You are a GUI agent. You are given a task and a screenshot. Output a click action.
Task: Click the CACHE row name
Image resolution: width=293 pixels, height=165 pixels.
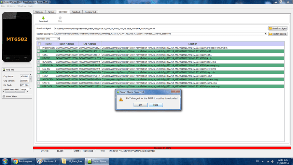pos(46,83)
